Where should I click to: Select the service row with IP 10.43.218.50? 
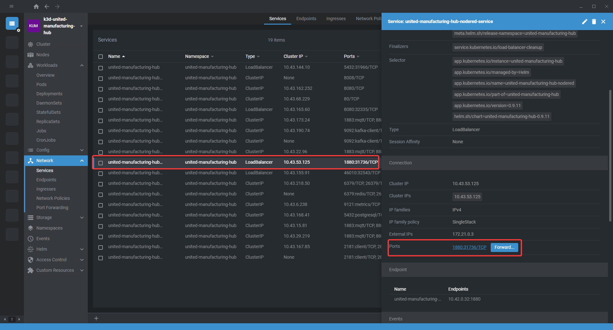[237, 183]
